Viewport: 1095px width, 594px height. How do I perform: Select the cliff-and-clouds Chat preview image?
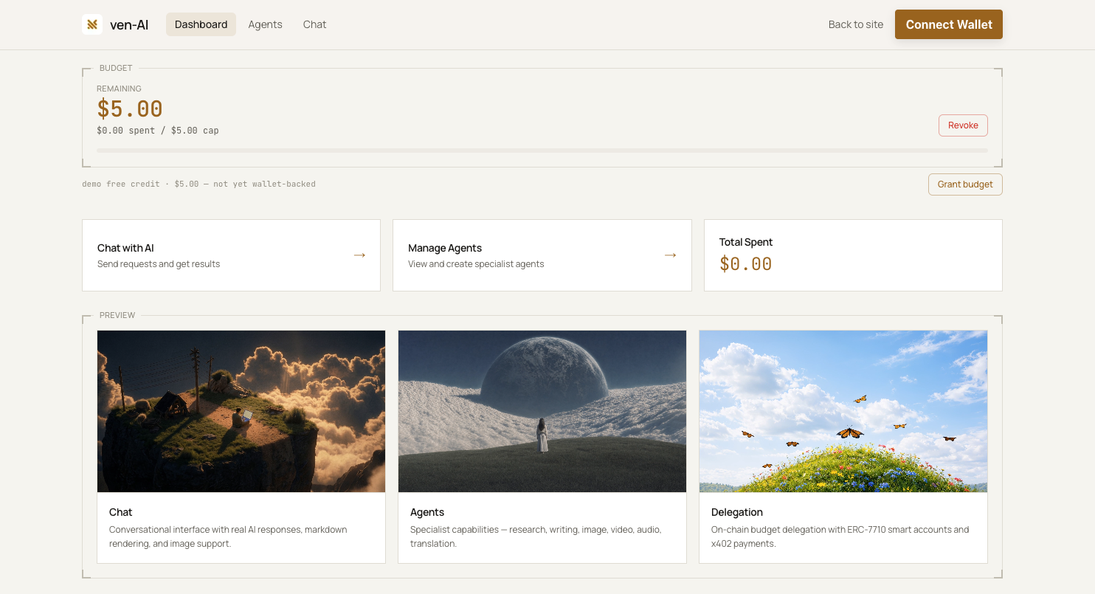241,411
